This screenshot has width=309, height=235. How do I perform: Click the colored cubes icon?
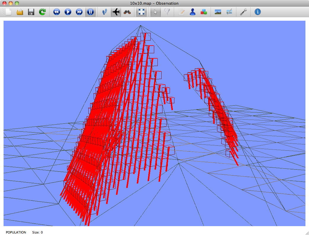click(204, 12)
